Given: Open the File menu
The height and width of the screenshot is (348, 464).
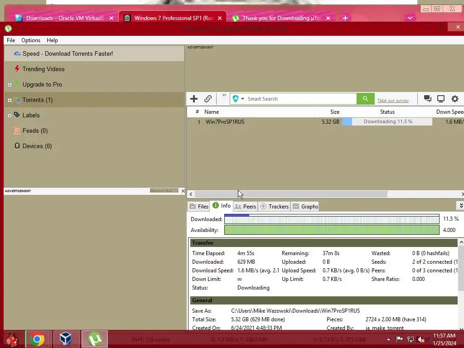Looking at the screenshot, I should 11,40.
